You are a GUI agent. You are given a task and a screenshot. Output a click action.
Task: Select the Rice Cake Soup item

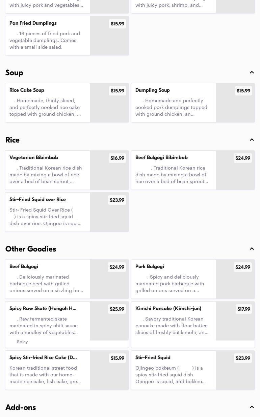pyautogui.click(x=67, y=103)
